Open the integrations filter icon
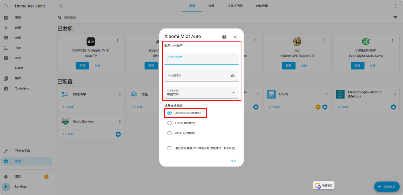 395,18
